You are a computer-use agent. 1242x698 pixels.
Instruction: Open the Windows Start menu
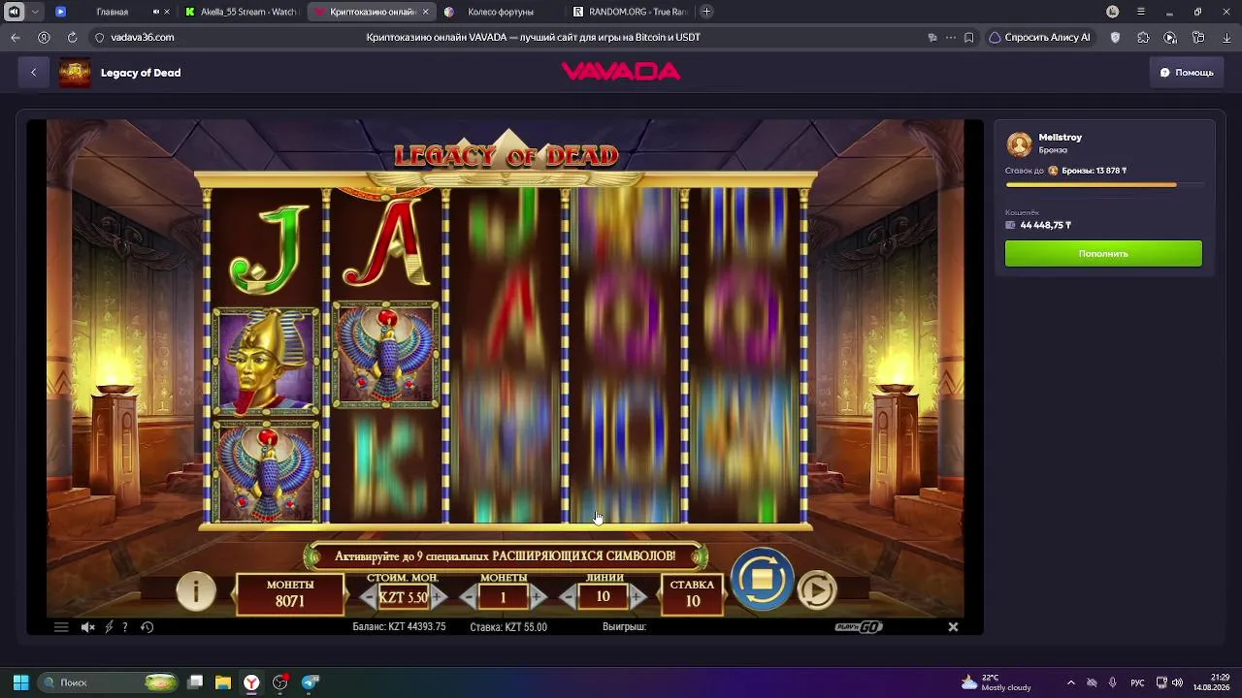(x=20, y=682)
